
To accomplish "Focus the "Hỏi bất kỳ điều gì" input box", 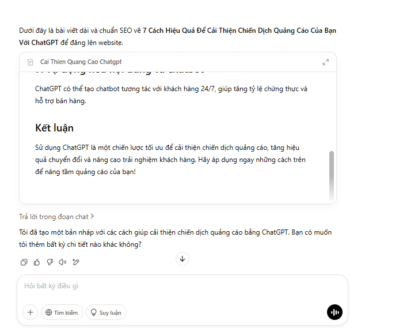I will coord(173,286).
